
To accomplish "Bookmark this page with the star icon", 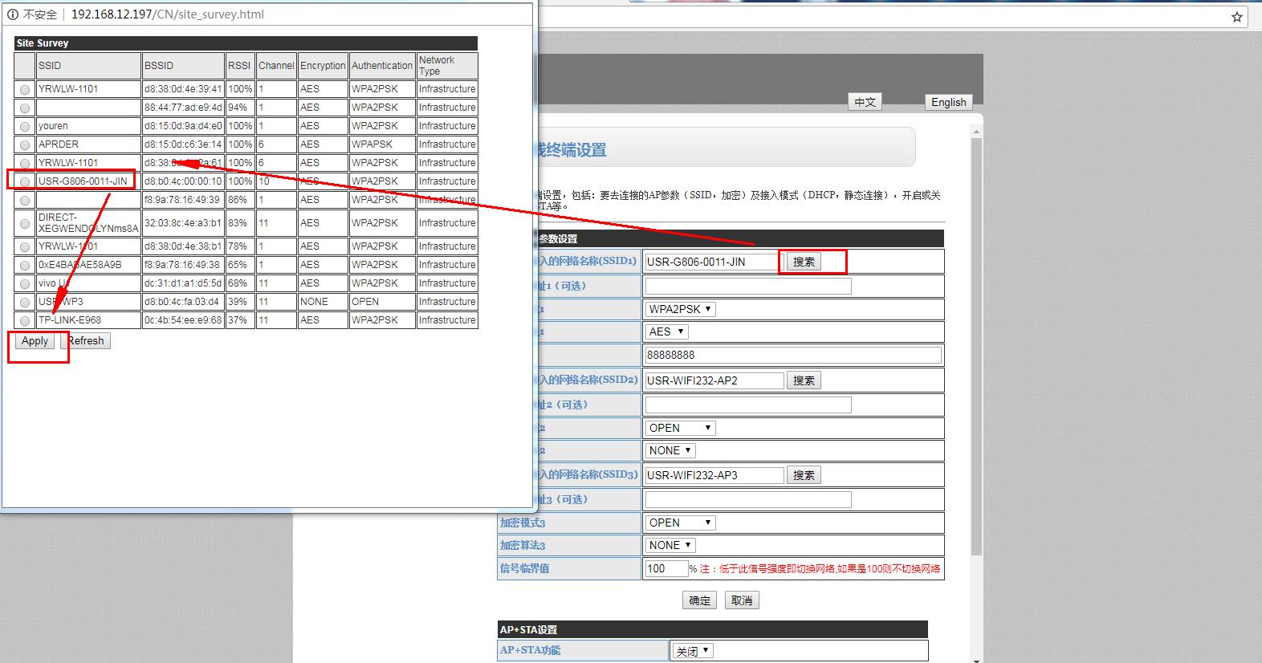I will point(1236,17).
